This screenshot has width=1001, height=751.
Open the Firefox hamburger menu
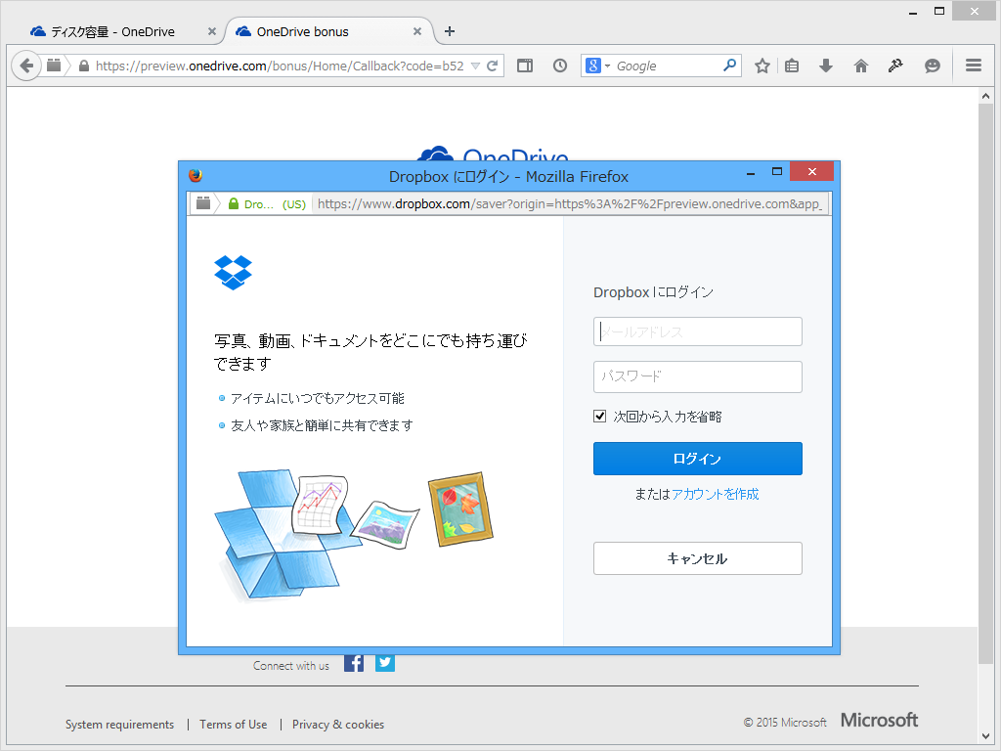pyautogui.click(x=974, y=65)
